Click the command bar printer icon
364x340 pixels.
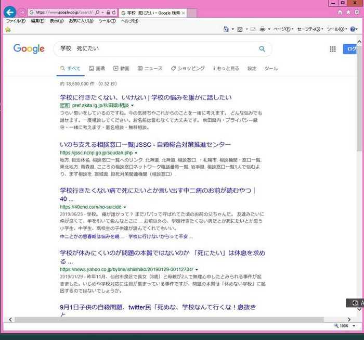coord(263,29)
